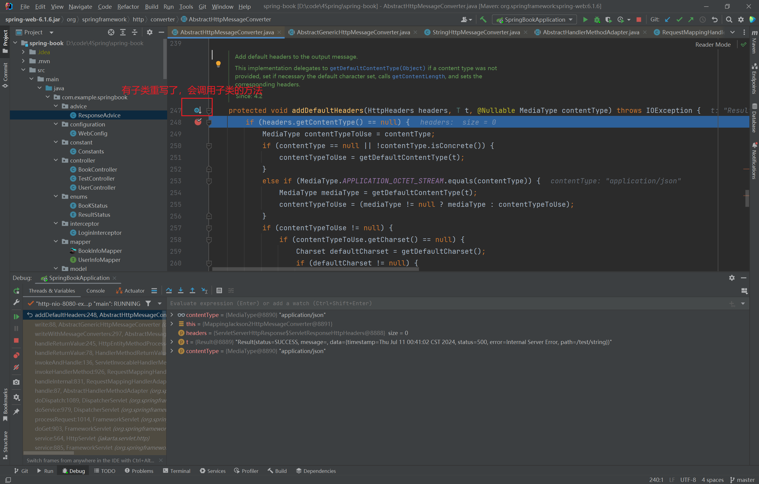Open the SpringBookApplication run configuration dropdown

point(535,20)
